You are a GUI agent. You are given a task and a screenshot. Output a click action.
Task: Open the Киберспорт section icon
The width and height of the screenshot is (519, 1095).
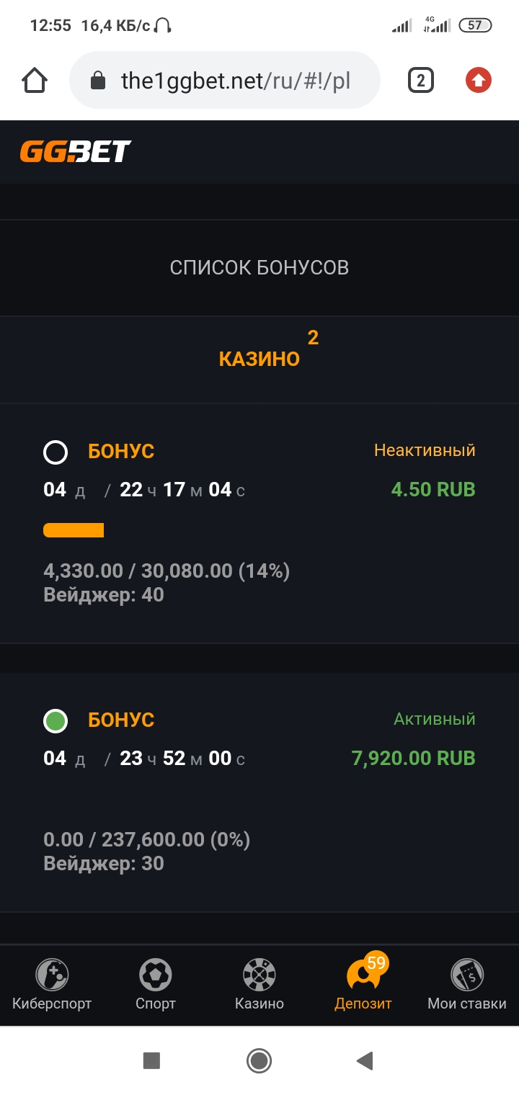pos(52,975)
